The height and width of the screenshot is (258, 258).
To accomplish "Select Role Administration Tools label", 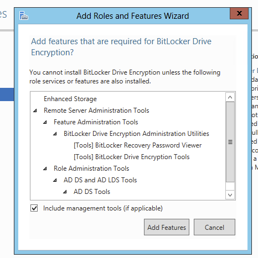I will tap(91, 169).
